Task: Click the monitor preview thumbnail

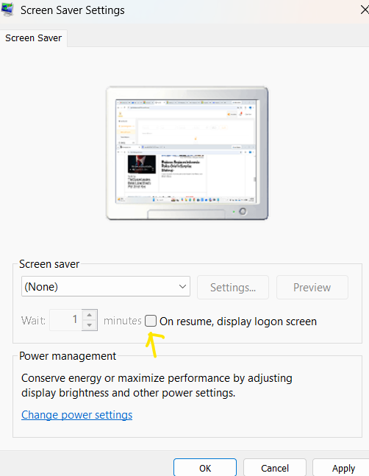Action: (x=187, y=153)
